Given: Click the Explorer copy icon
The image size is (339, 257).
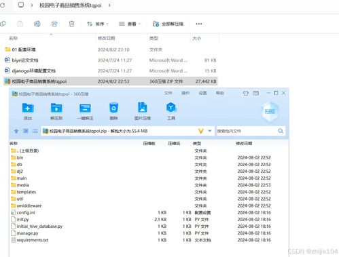Looking at the screenshot, I should point(3,24).
